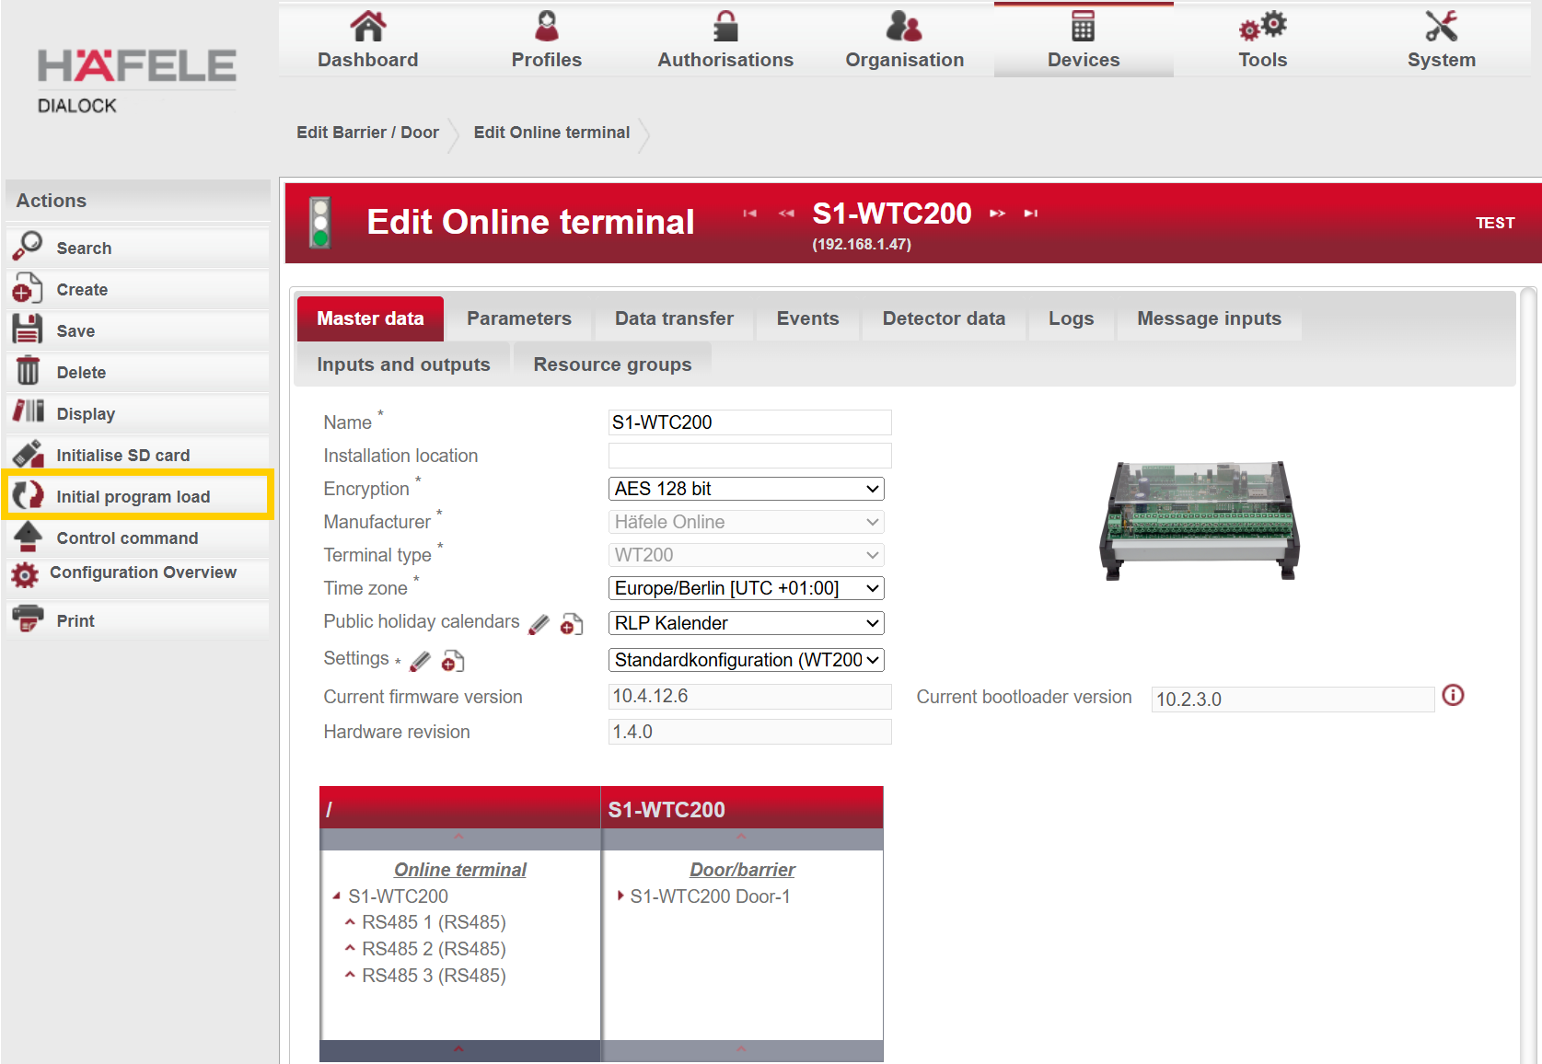Switch to the Parameters tab
Viewport: 1542px width, 1064px height.
click(518, 318)
